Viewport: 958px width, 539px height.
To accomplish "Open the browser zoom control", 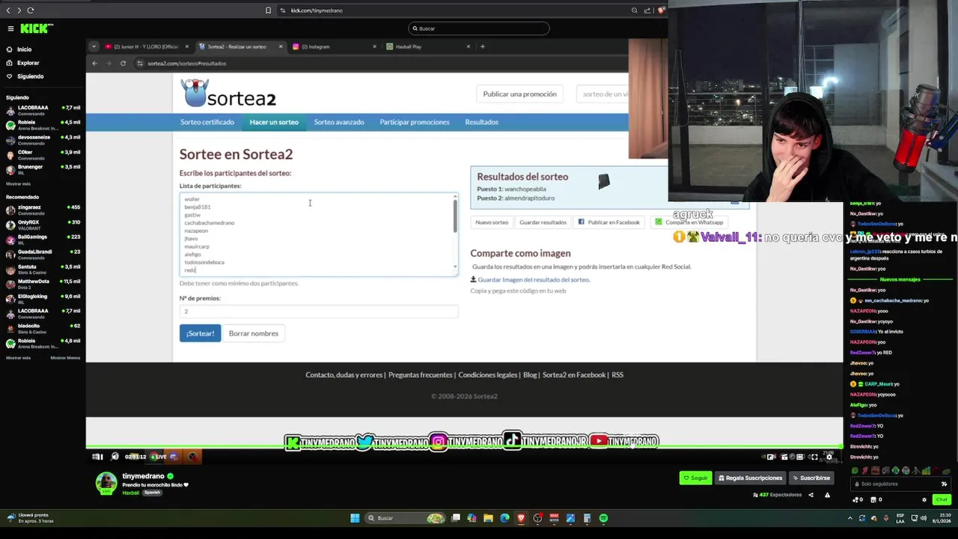I will (x=635, y=10).
